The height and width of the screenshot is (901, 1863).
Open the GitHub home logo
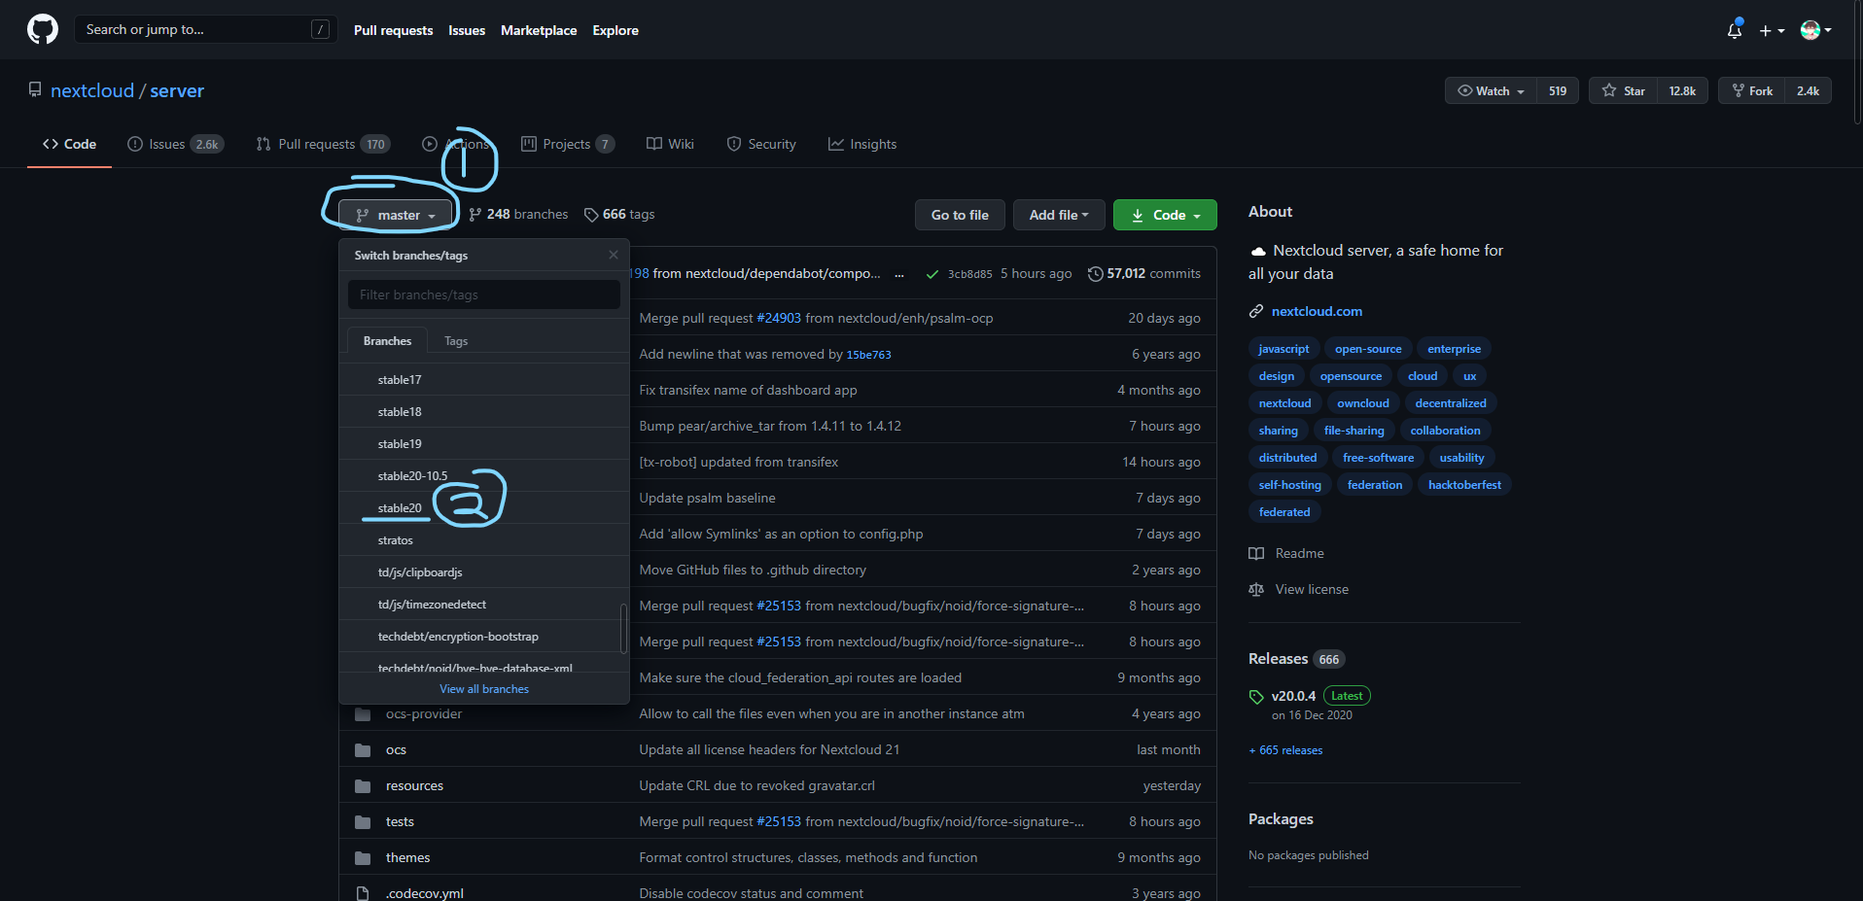43,29
